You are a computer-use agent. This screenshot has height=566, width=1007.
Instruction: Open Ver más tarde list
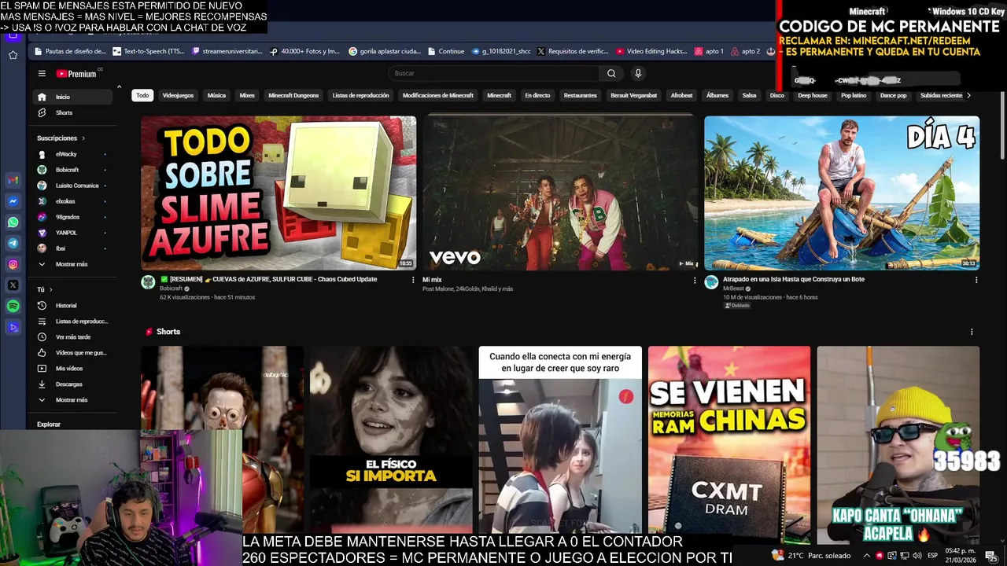coord(72,336)
